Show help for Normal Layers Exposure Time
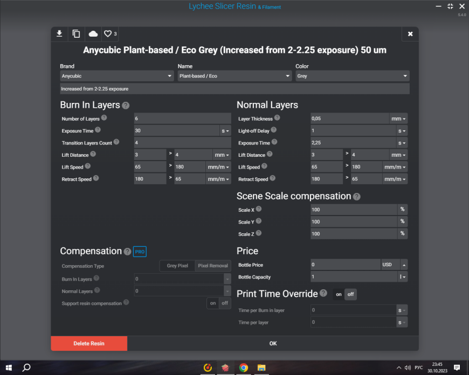This screenshot has height=375, width=469. (274, 142)
